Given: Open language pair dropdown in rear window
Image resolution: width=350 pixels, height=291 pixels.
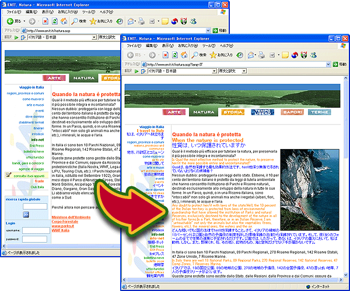Looking at the screenshot, I should tap(94, 37).
